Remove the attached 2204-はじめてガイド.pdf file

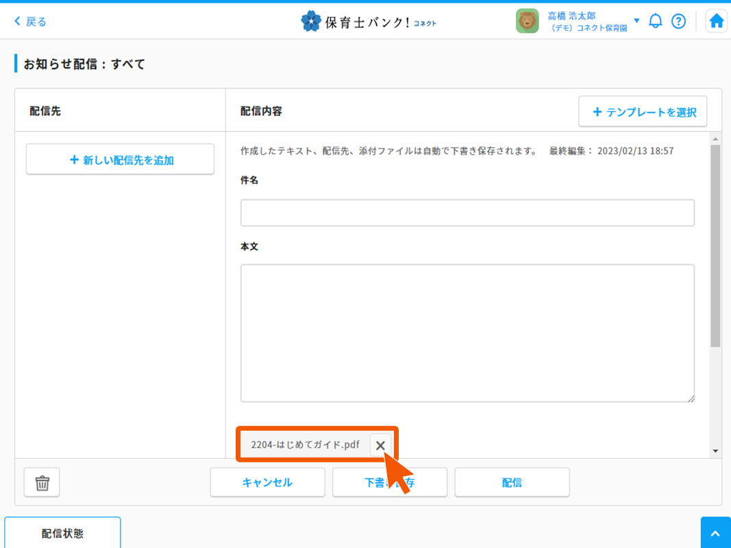380,445
